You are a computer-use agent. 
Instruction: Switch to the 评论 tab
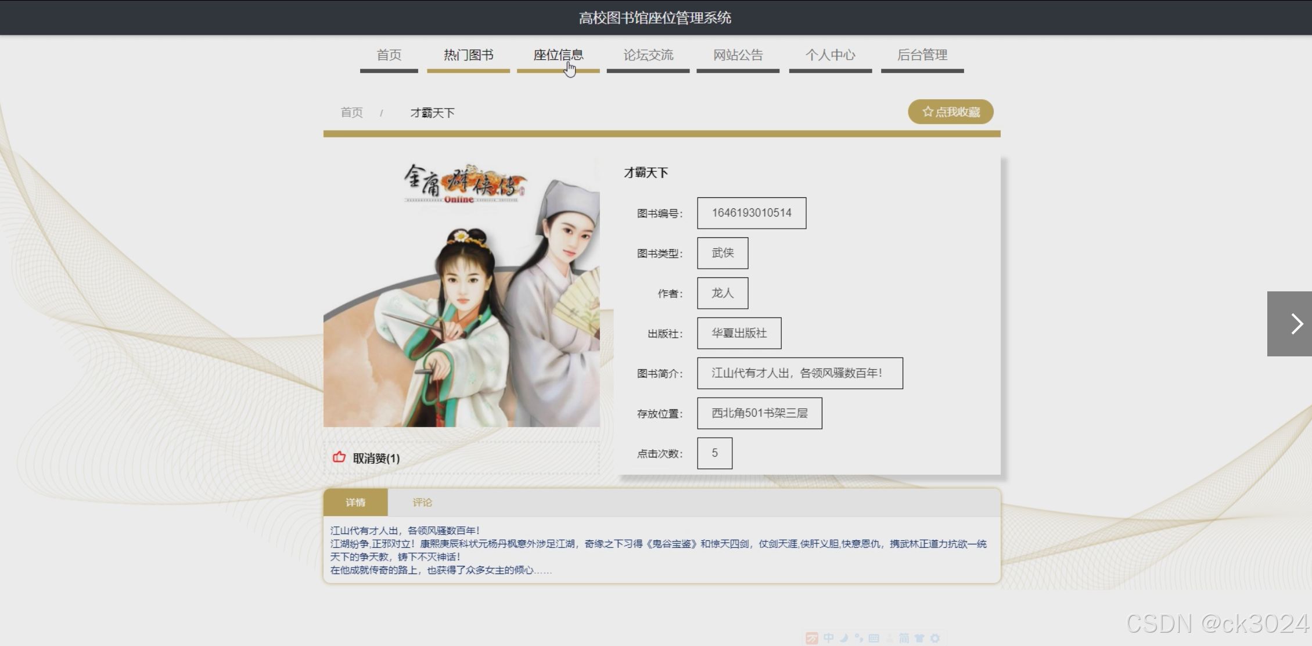click(x=422, y=502)
